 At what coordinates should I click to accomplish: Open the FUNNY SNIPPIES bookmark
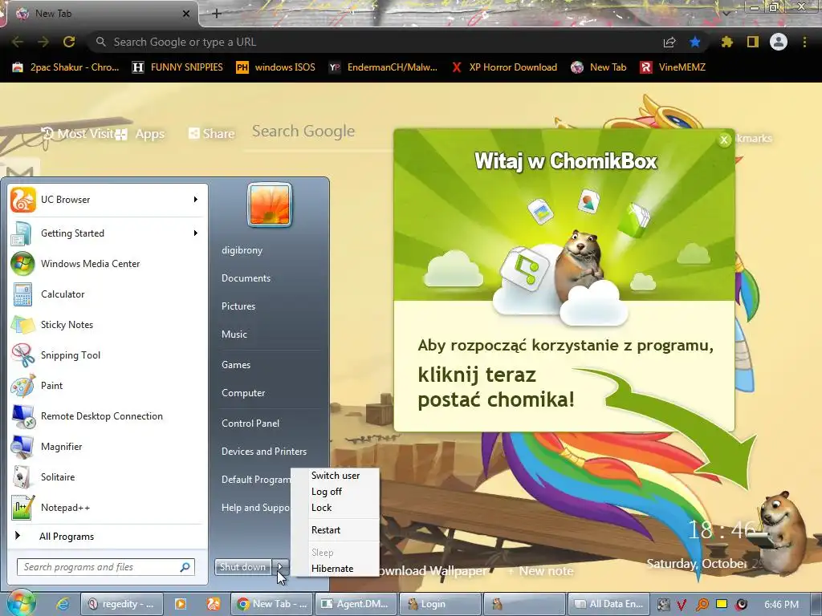coord(177,67)
